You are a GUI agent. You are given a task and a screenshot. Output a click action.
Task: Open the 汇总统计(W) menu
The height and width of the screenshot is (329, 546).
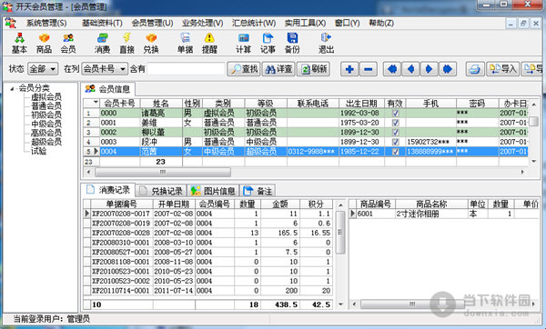tap(254, 23)
